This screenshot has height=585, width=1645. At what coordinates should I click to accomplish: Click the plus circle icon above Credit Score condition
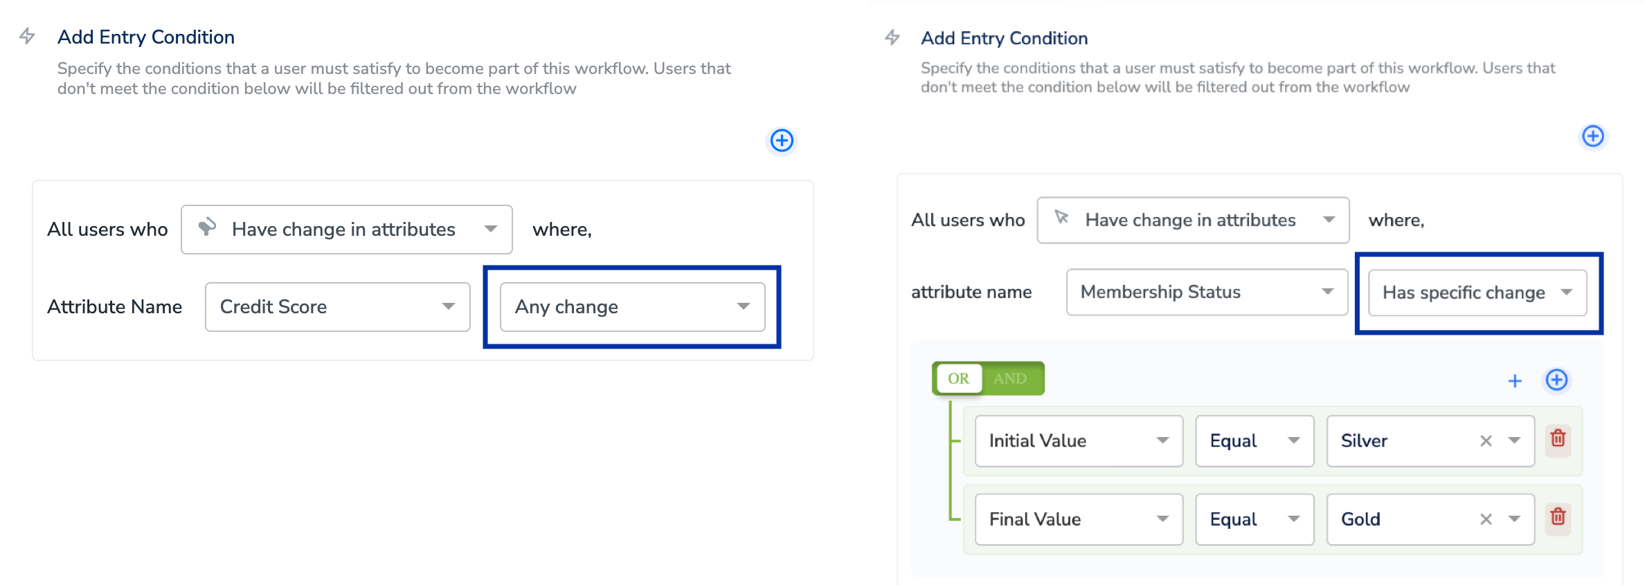[782, 140]
